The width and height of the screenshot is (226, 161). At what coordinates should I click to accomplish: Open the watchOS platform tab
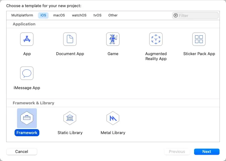[x=79, y=15]
